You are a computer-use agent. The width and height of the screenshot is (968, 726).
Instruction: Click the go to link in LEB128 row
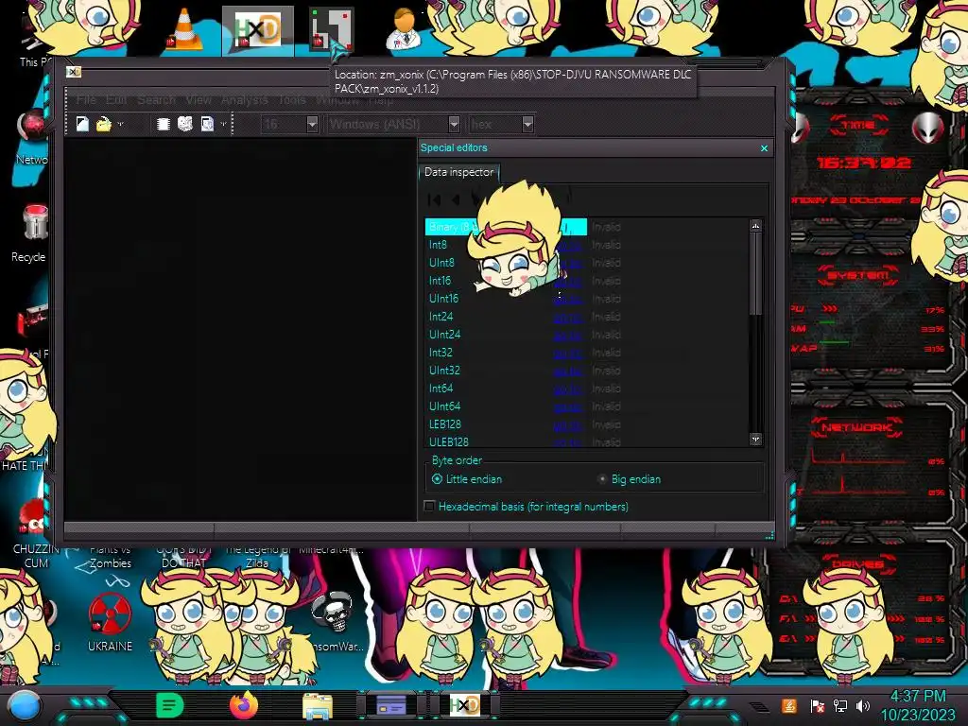[568, 424]
